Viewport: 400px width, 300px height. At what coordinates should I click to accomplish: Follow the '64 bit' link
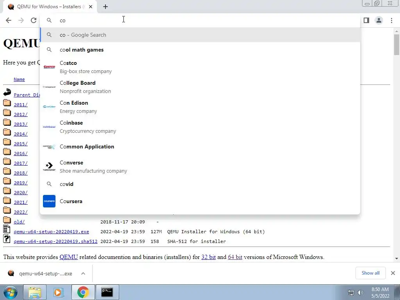coord(235,257)
